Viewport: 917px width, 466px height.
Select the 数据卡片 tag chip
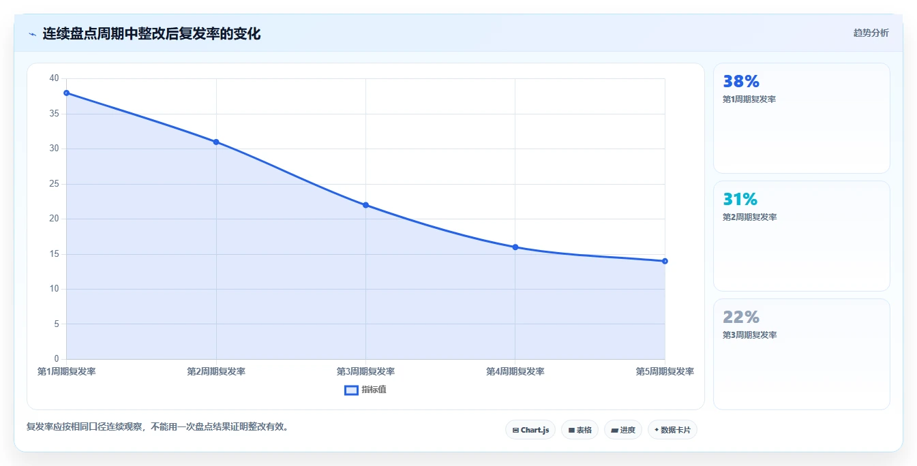[672, 430]
